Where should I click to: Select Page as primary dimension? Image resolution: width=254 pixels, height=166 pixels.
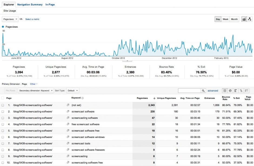[x=24, y=84]
